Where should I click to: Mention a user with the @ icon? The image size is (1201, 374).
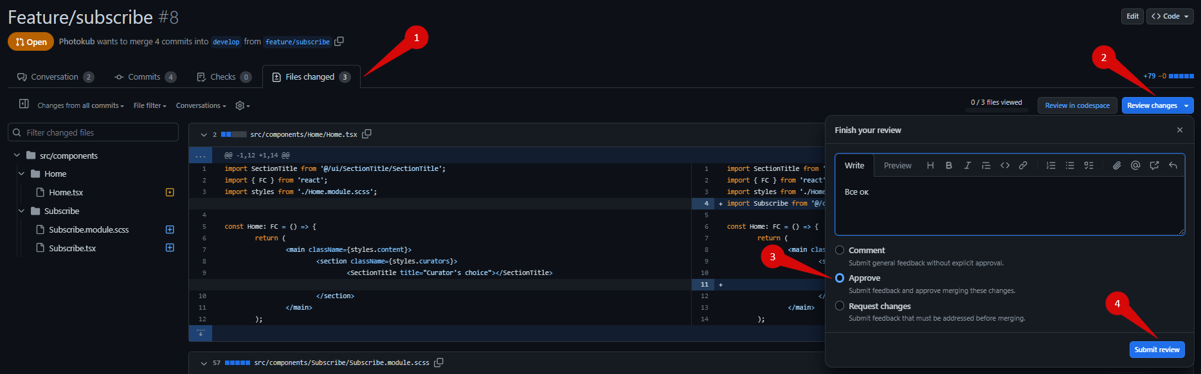1135,165
